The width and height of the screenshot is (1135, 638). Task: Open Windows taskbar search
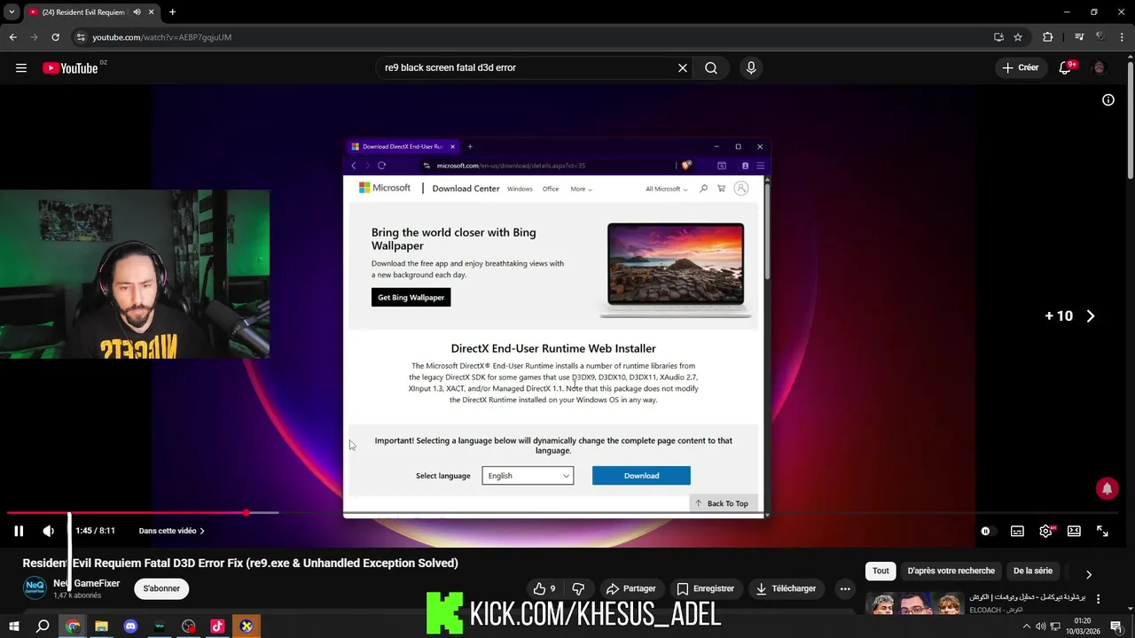(x=43, y=626)
